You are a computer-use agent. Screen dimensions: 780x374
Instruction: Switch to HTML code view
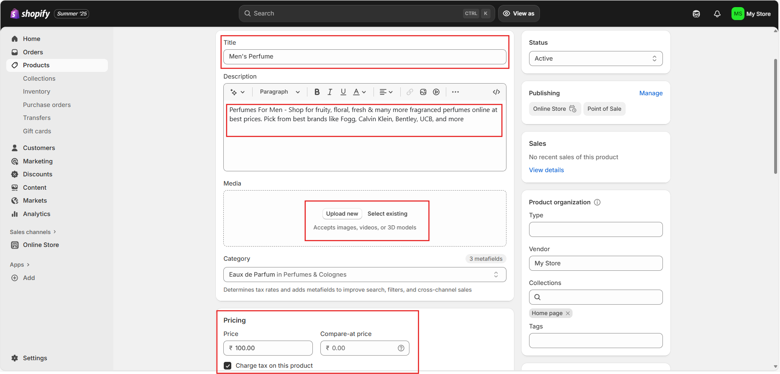[496, 92]
